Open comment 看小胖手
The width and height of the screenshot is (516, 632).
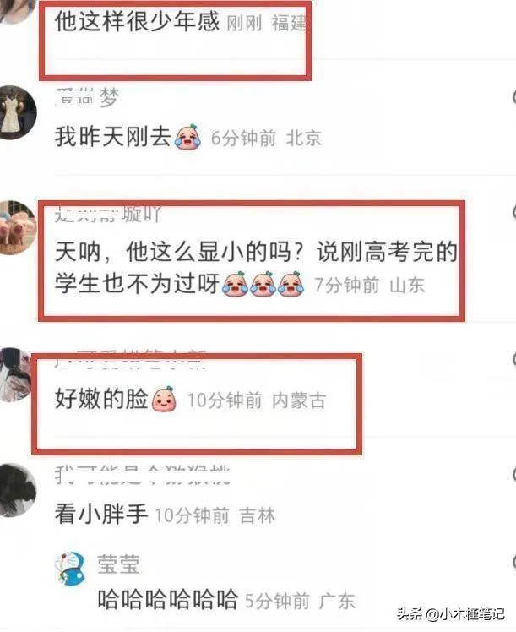(x=101, y=514)
